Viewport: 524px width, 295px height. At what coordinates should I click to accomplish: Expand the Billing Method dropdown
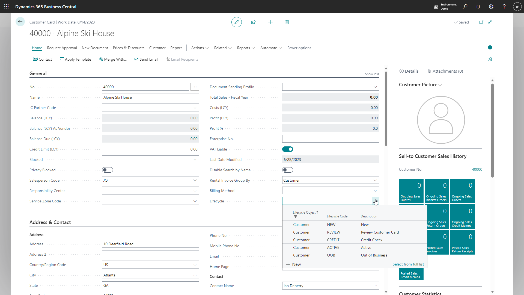[375, 191]
